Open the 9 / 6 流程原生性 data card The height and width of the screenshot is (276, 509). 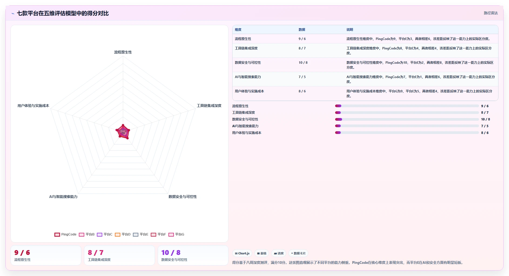click(46, 255)
